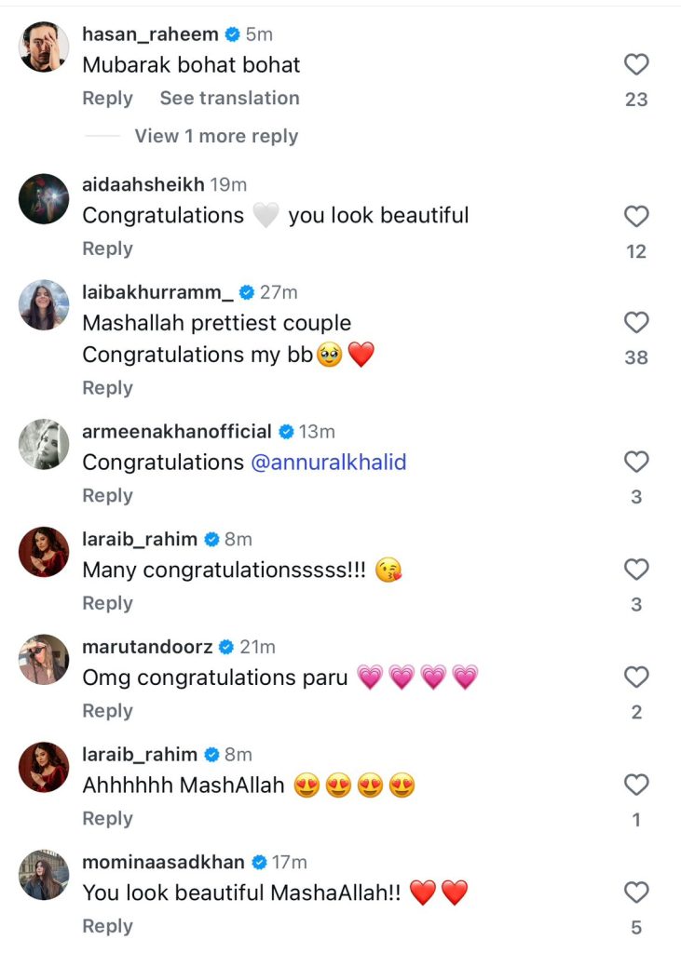Open the @annuralkhalid mention link
681x953 pixels.
point(329,463)
